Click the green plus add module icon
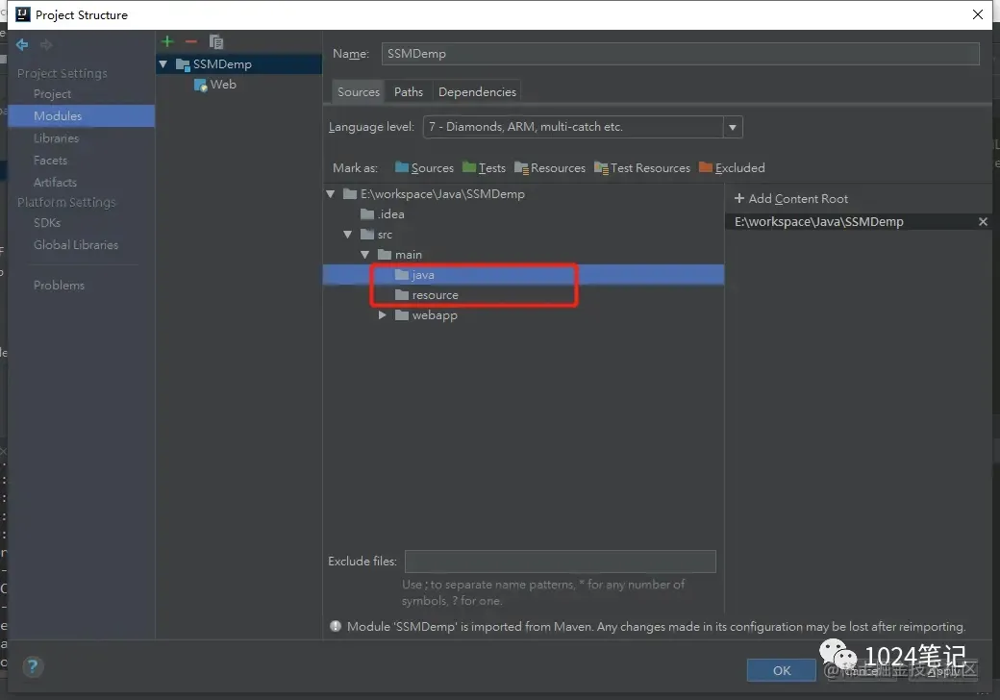 tap(167, 42)
